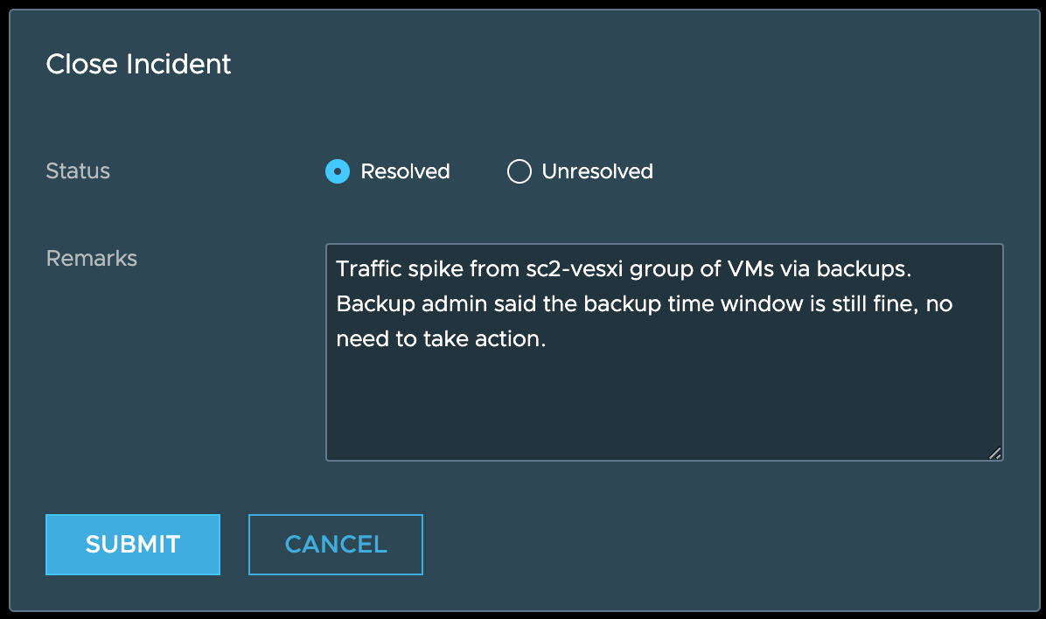
Task: Click 'time window' text in remarks
Action: coord(699,304)
